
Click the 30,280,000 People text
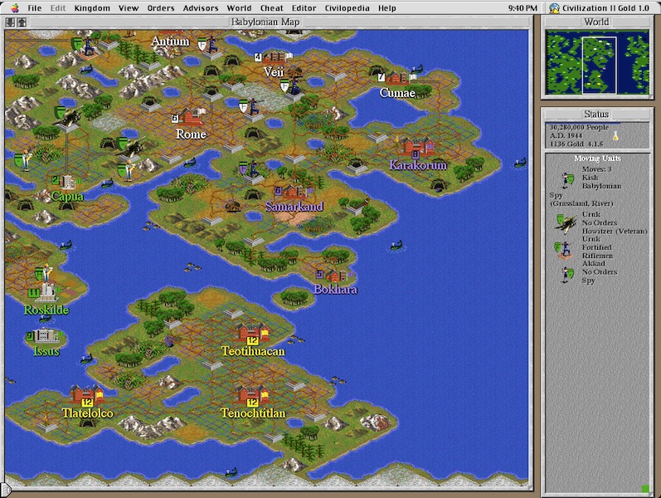coord(579,127)
